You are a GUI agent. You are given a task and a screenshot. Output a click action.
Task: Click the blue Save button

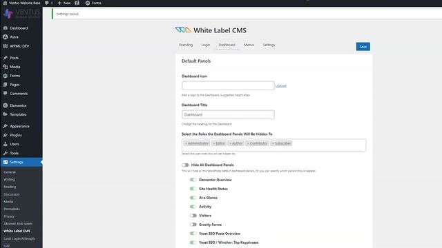tap(363, 47)
